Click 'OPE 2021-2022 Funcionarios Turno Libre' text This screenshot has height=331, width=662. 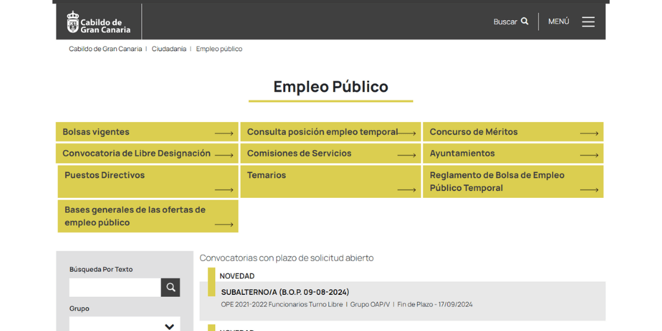coord(282,304)
